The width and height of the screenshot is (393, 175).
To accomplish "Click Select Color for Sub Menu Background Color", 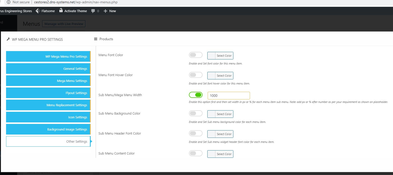I will [224, 114].
